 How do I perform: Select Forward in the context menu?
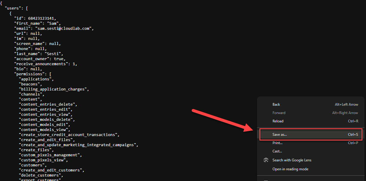pyautogui.click(x=279, y=113)
